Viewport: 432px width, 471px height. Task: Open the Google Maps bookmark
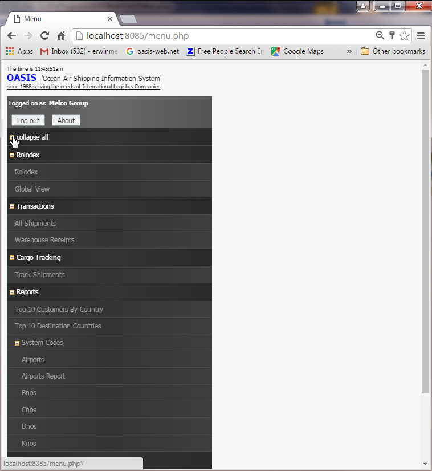click(297, 51)
